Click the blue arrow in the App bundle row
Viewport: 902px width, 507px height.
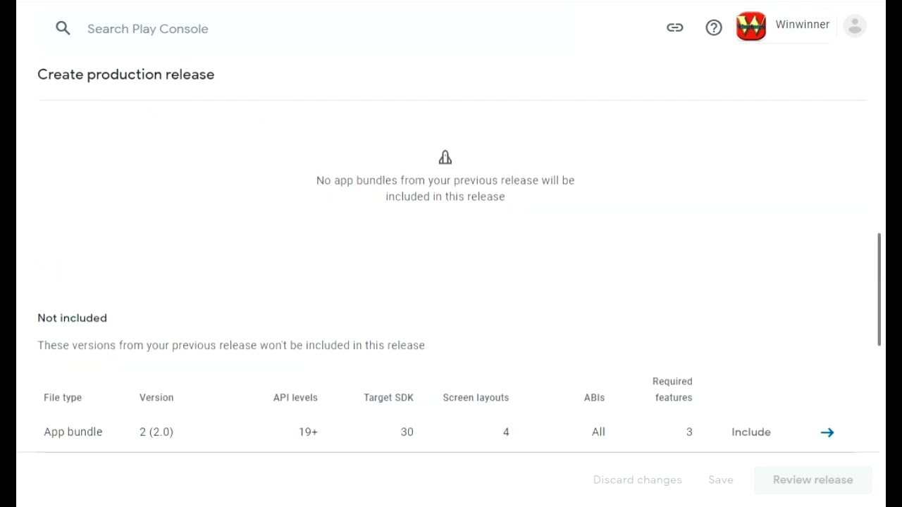tap(827, 432)
